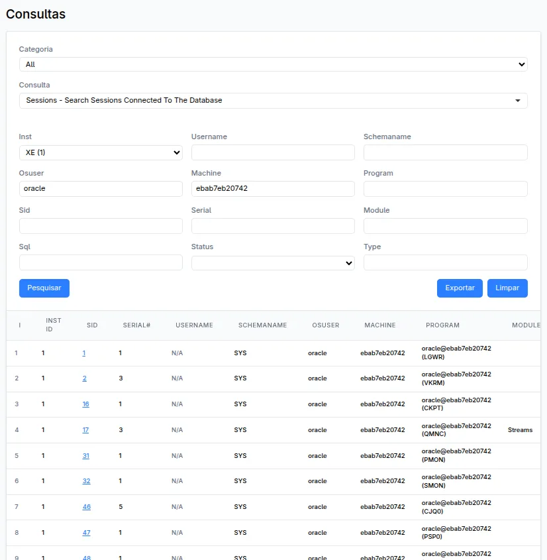Open session SID 1 link
Screen dimensions: 547x560
click(84, 353)
